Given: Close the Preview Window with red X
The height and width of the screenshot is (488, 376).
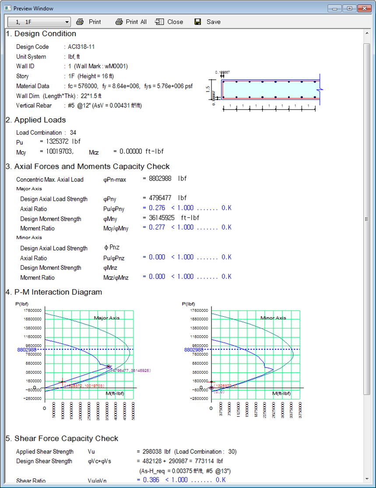Looking at the screenshot, I should [x=364, y=8].
